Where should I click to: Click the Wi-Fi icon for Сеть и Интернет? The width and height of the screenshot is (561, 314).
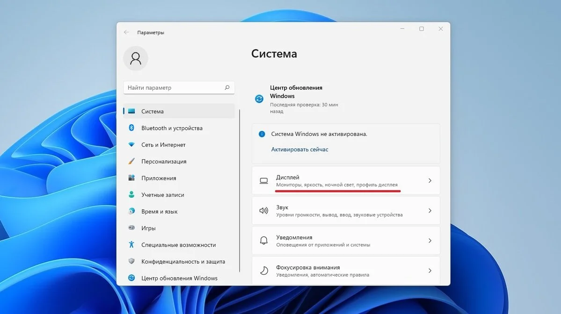(131, 144)
